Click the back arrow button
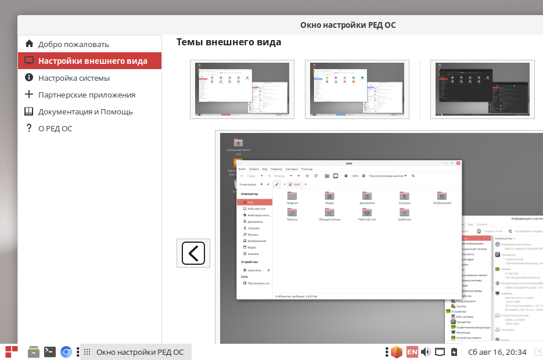This screenshot has height=360, width=543. point(193,253)
